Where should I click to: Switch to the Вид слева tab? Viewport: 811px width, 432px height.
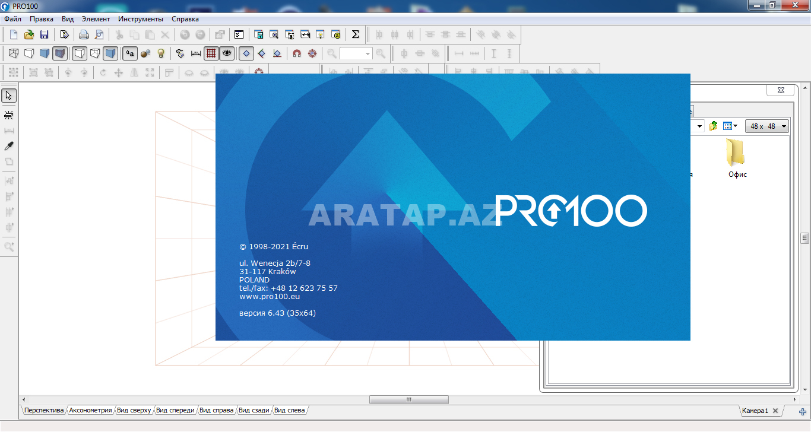click(x=290, y=410)
